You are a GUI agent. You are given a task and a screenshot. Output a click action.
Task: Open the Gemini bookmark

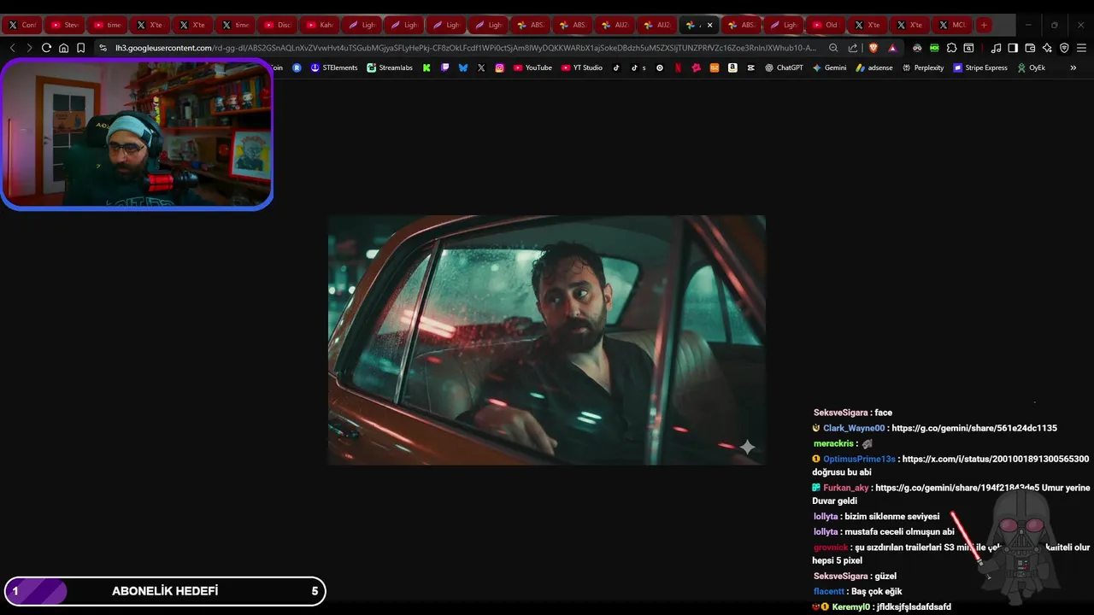[x=829, y=67]
